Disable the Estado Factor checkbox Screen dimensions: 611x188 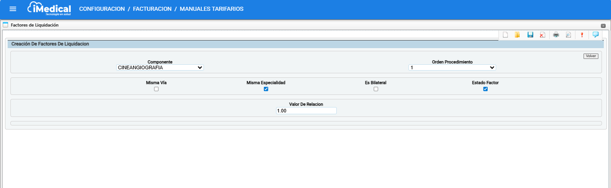[485, 89]
